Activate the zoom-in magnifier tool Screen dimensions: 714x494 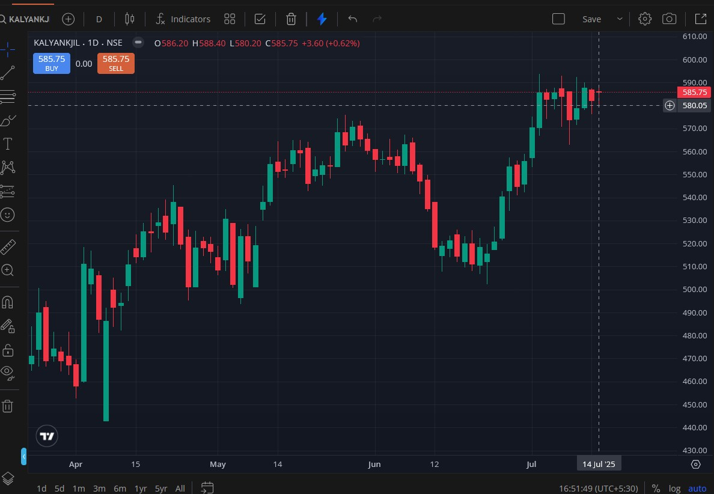click(7, 270)
